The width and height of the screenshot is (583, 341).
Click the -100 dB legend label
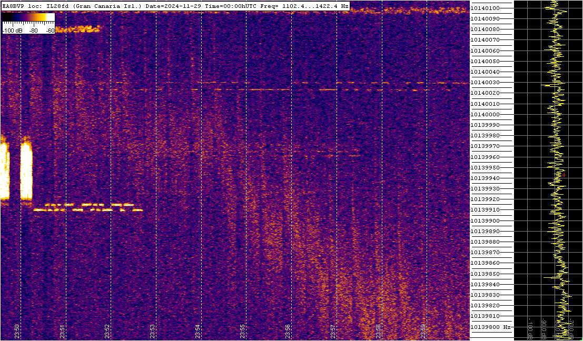(11, 31)
